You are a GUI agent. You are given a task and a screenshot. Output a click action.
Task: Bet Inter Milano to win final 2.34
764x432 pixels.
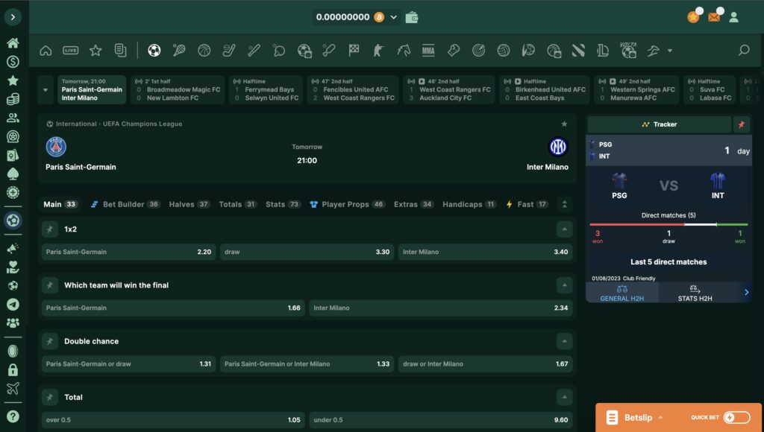point(441,308)
